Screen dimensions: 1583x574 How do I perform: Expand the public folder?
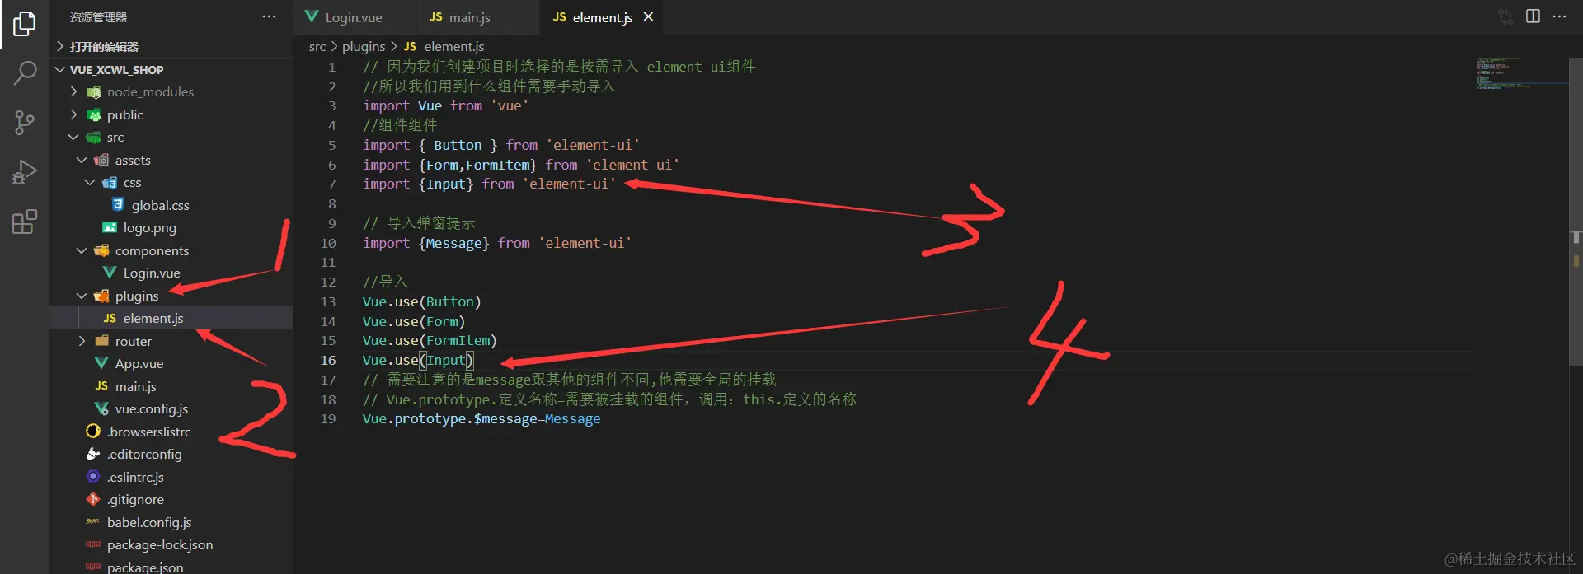click(x=171, y=115)
